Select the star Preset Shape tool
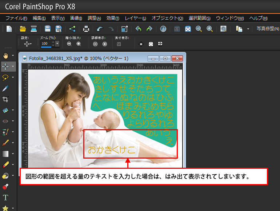The image size is (280, 211). point(5,208)
